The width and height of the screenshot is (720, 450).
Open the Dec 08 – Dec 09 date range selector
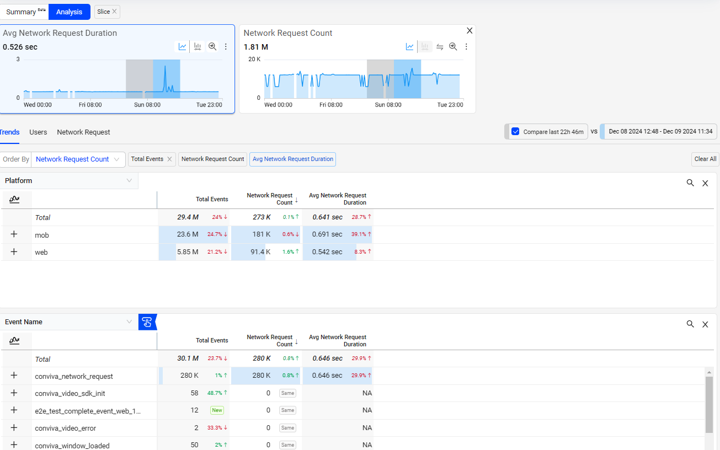tap(660, 132)
